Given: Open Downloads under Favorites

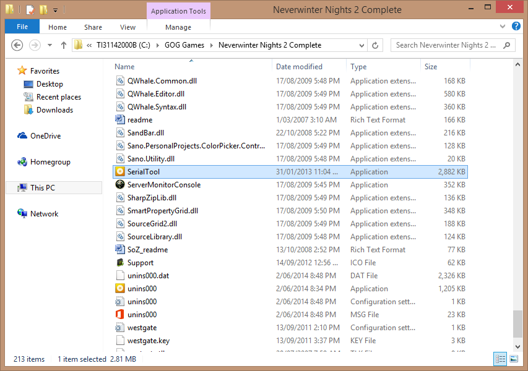Looking at the screenshot, I should tap(48, 110).
